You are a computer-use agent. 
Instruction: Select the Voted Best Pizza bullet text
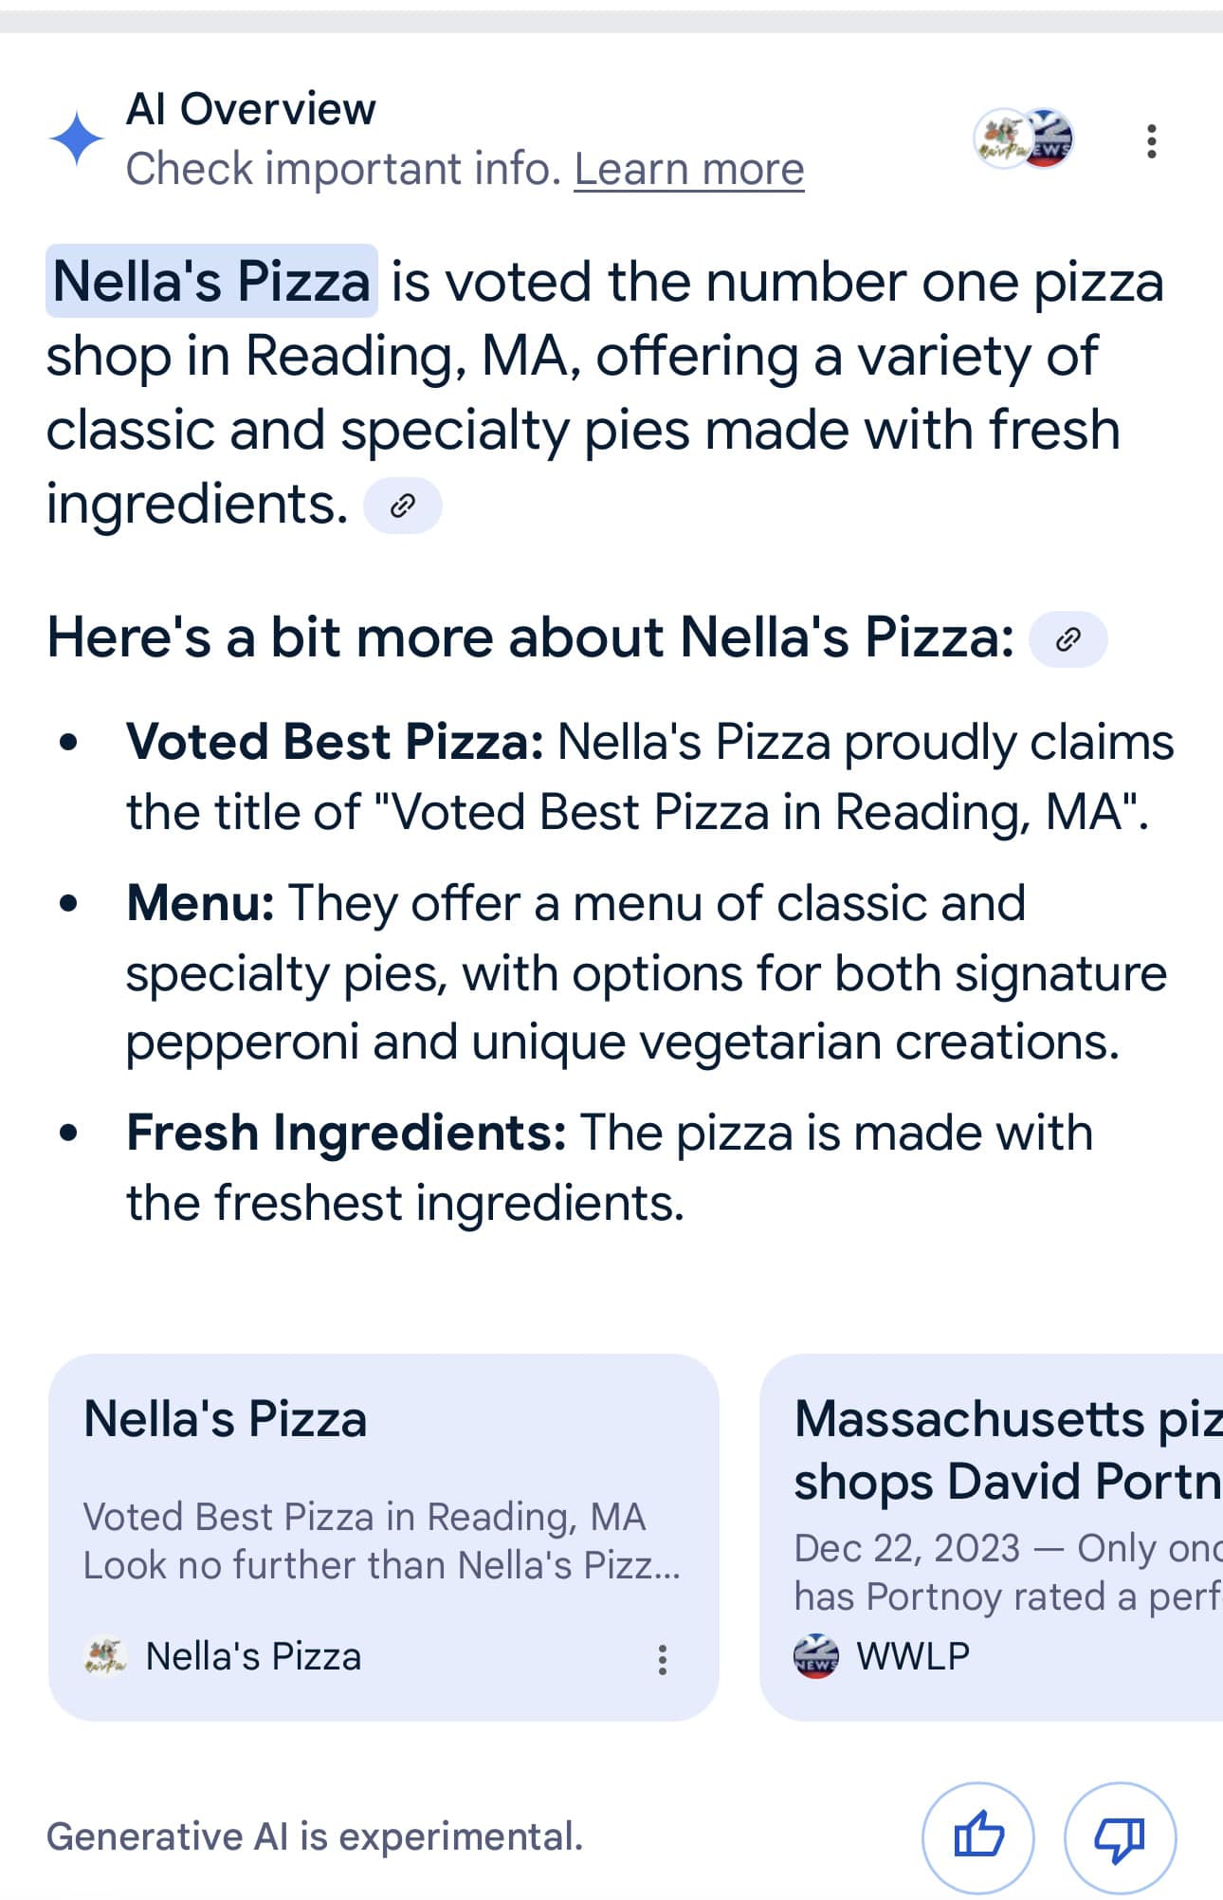click(649, 777)
